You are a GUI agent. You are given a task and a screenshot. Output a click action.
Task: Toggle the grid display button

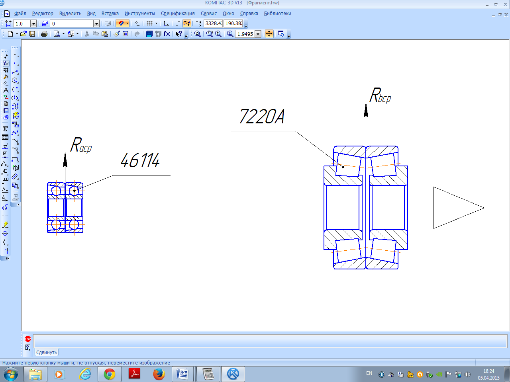pyautogui.click(x=149, y=23)
